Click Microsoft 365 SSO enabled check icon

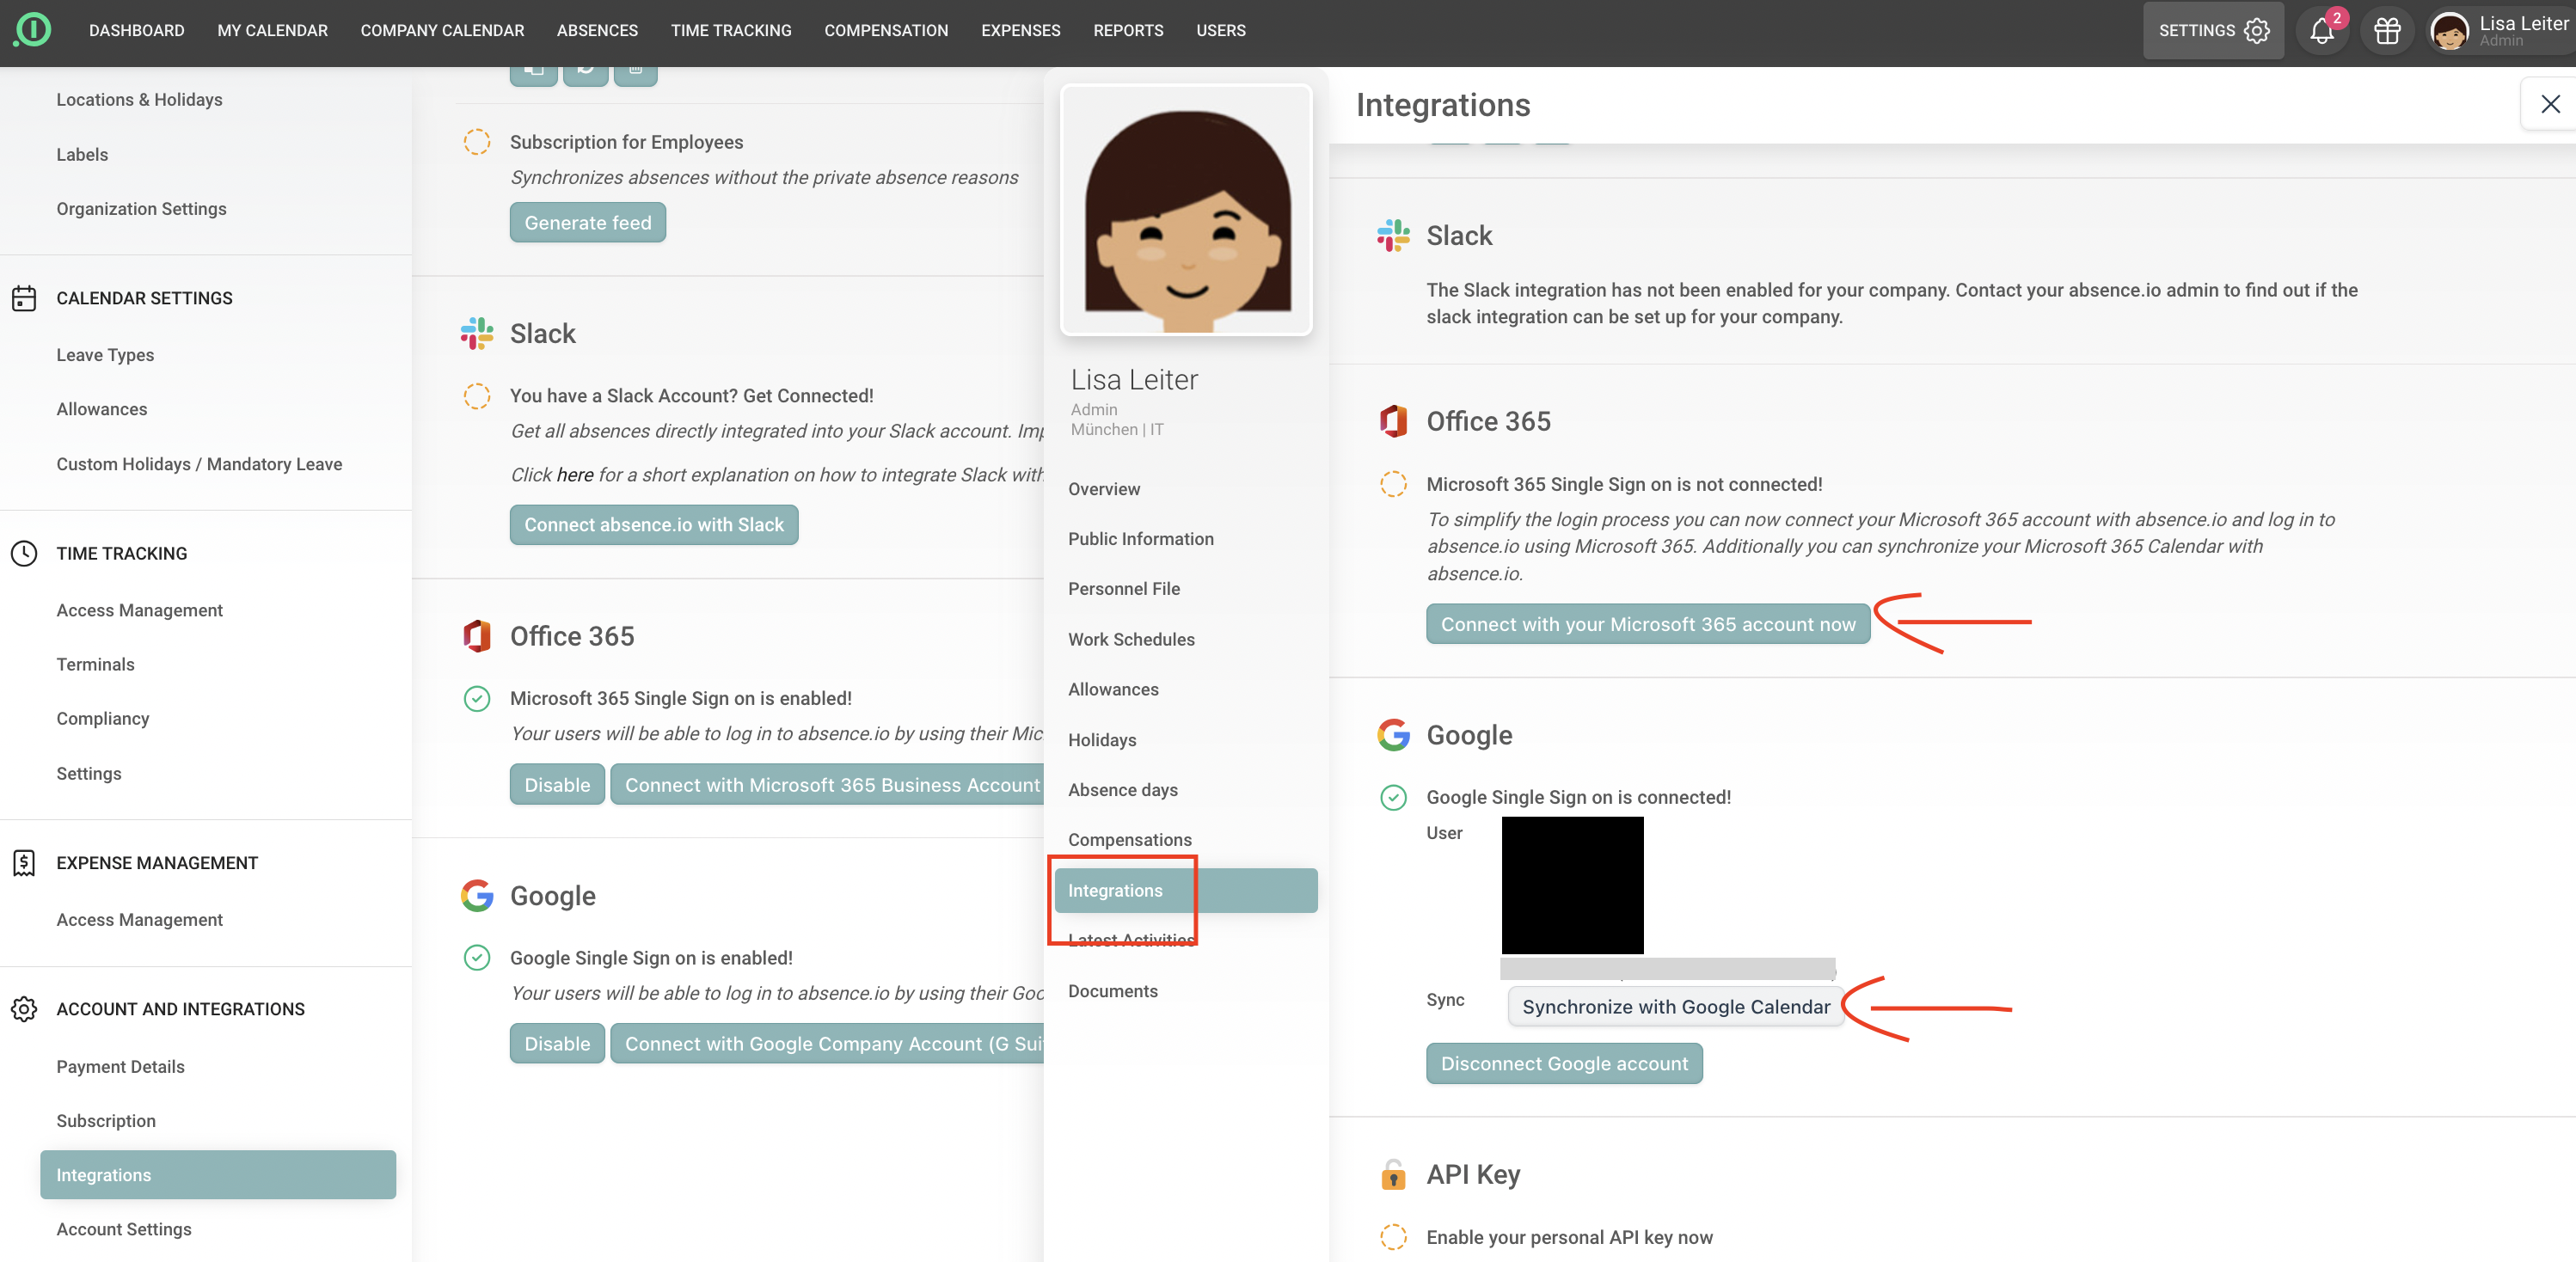coord(477,698)
